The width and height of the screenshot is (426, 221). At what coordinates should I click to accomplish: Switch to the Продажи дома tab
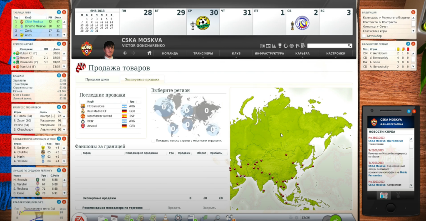(x=97, y=79)
